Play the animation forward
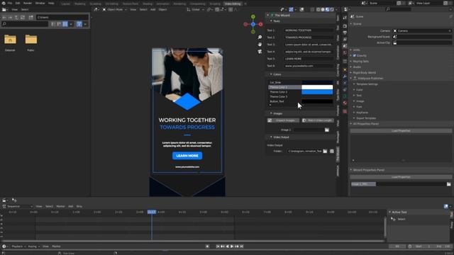The width and height of the screenshot is (454, 255). click(x=232, y=246)
